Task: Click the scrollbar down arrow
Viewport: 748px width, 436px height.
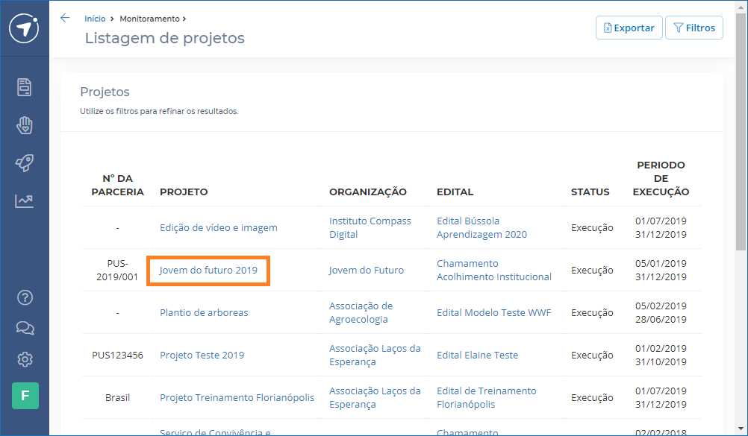Action: pos(741,429)
